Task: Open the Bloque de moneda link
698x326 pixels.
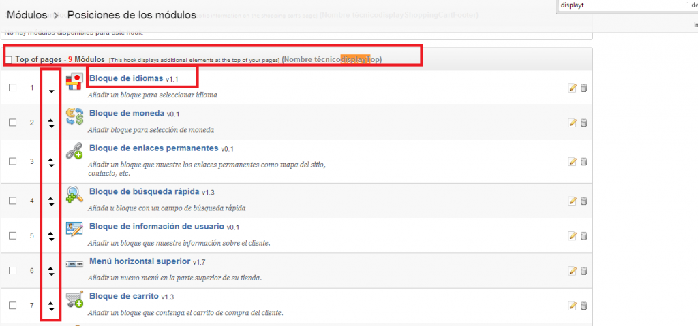Action: point(127,113)
